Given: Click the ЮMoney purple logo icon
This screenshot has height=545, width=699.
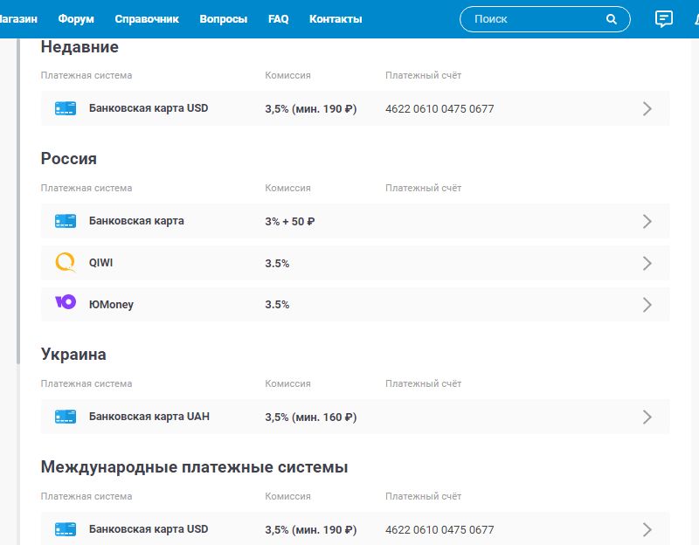Looking at the screenshot, I should coord(65,304).
